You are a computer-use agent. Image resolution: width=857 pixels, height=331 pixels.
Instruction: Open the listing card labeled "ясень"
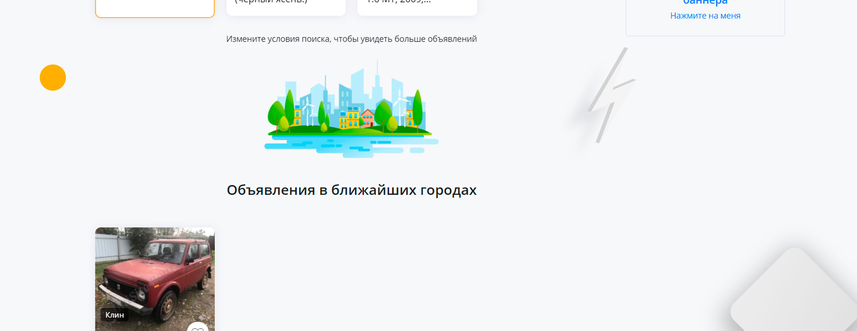(286, 7)
